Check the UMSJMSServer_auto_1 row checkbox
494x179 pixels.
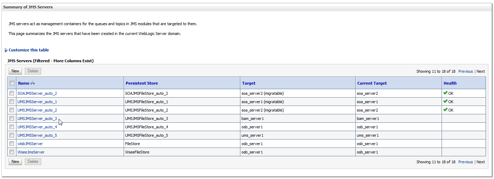(12, 102)
